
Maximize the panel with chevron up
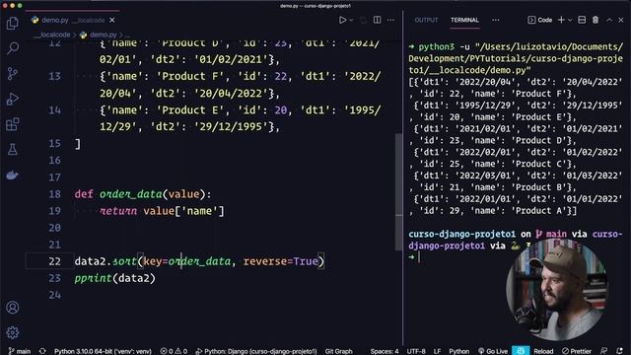(609, 20)
